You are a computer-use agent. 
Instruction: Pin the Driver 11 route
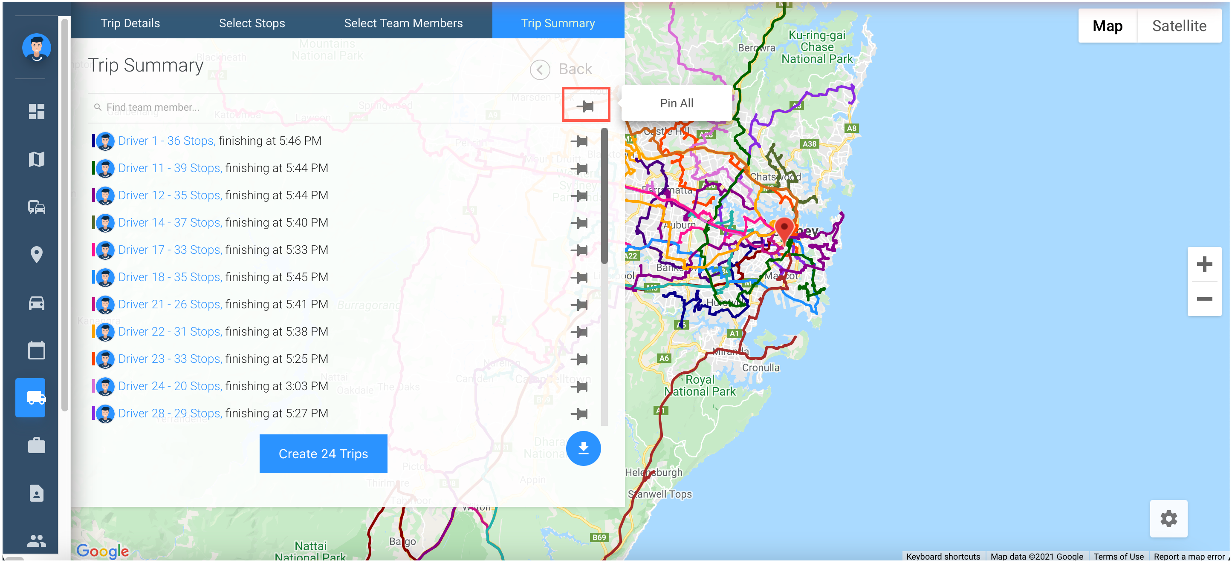[579, 168]
